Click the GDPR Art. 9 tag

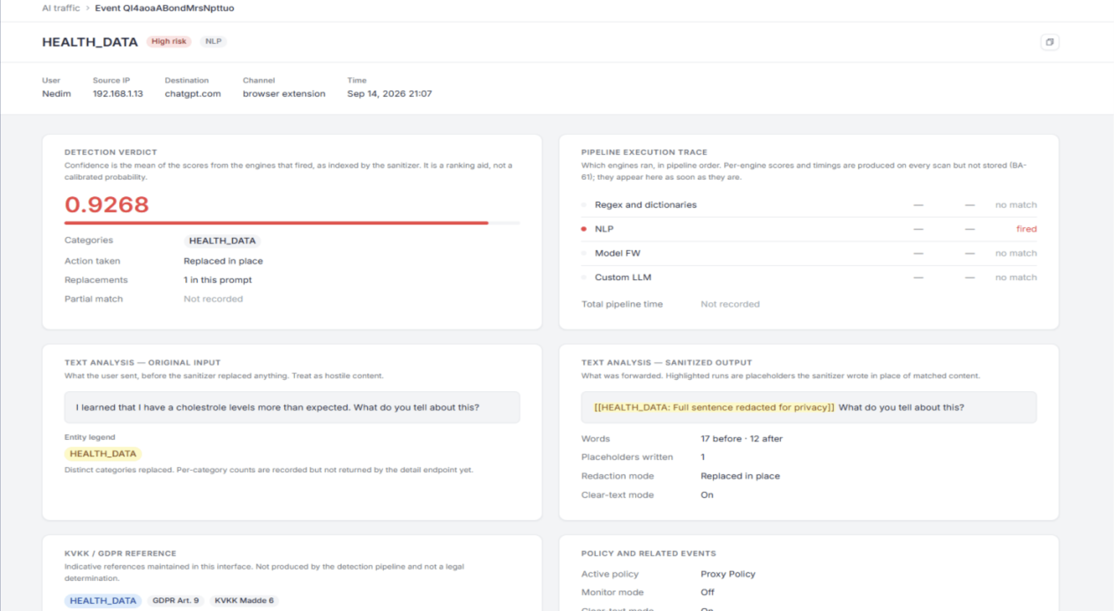175,600
